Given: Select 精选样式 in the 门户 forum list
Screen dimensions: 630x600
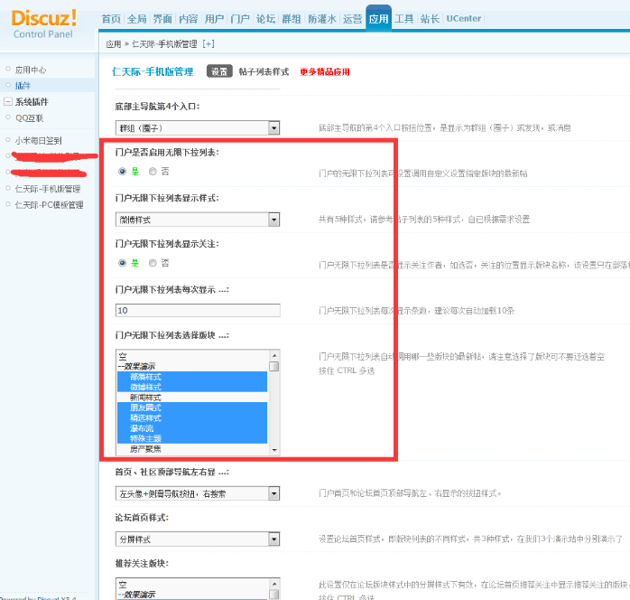Looking at the screenshot, I should pos(192,417).
